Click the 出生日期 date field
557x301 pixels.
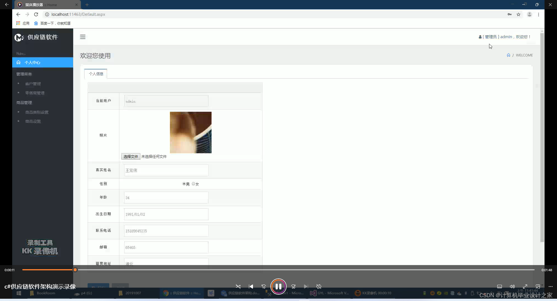(166, 214)
